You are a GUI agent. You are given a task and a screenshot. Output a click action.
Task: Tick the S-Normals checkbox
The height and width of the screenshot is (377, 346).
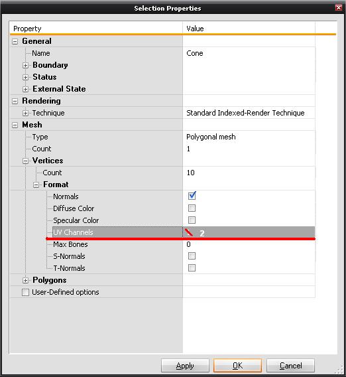pos(192,256)
